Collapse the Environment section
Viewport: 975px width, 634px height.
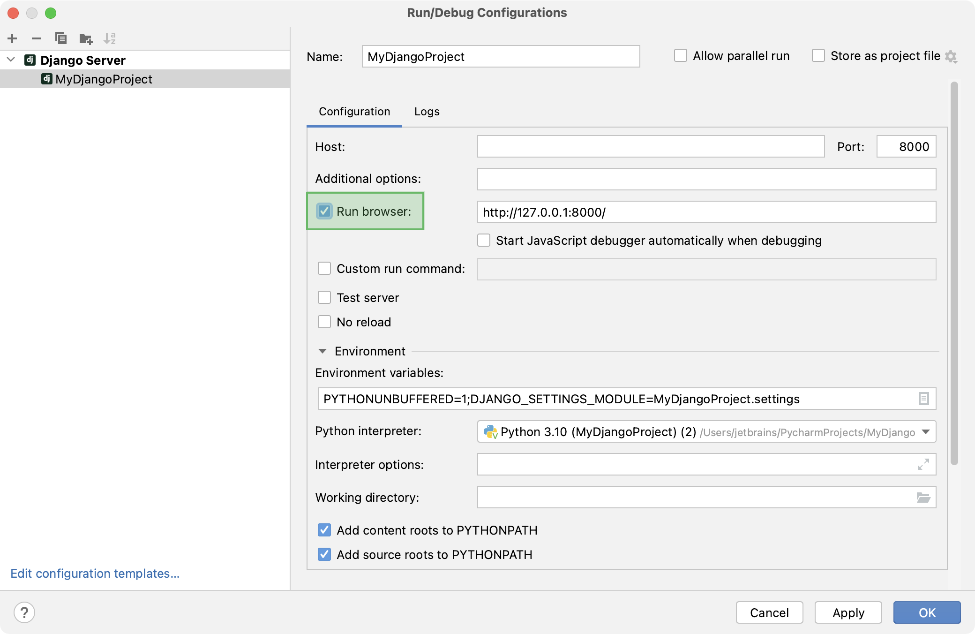[x=322, y=351]
